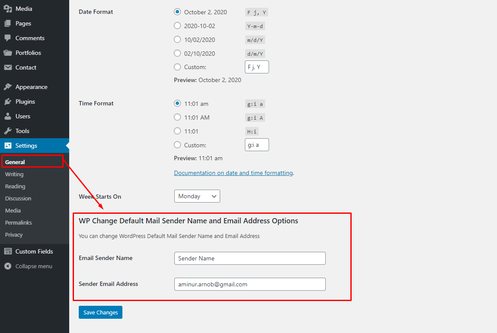The height and width of the screenshot is (333, 497).
Task: Select the 11:01 am time format
Action: point(177,104)
